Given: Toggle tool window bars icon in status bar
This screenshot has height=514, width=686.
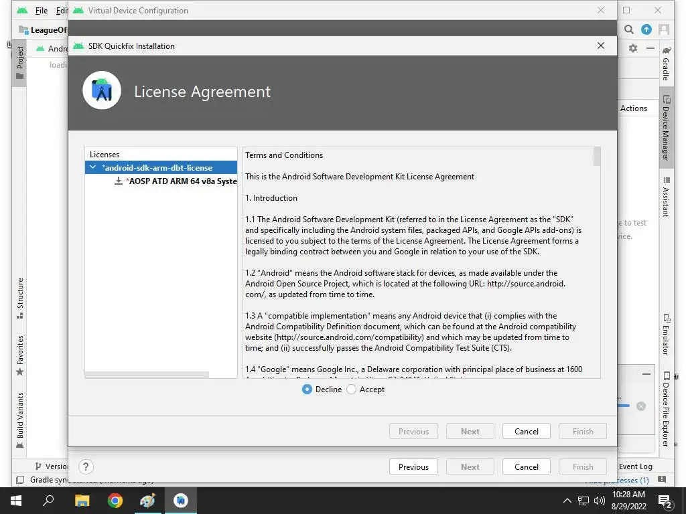Looking at the screenshot, I should pyautogui.click(x=20, y=480).
